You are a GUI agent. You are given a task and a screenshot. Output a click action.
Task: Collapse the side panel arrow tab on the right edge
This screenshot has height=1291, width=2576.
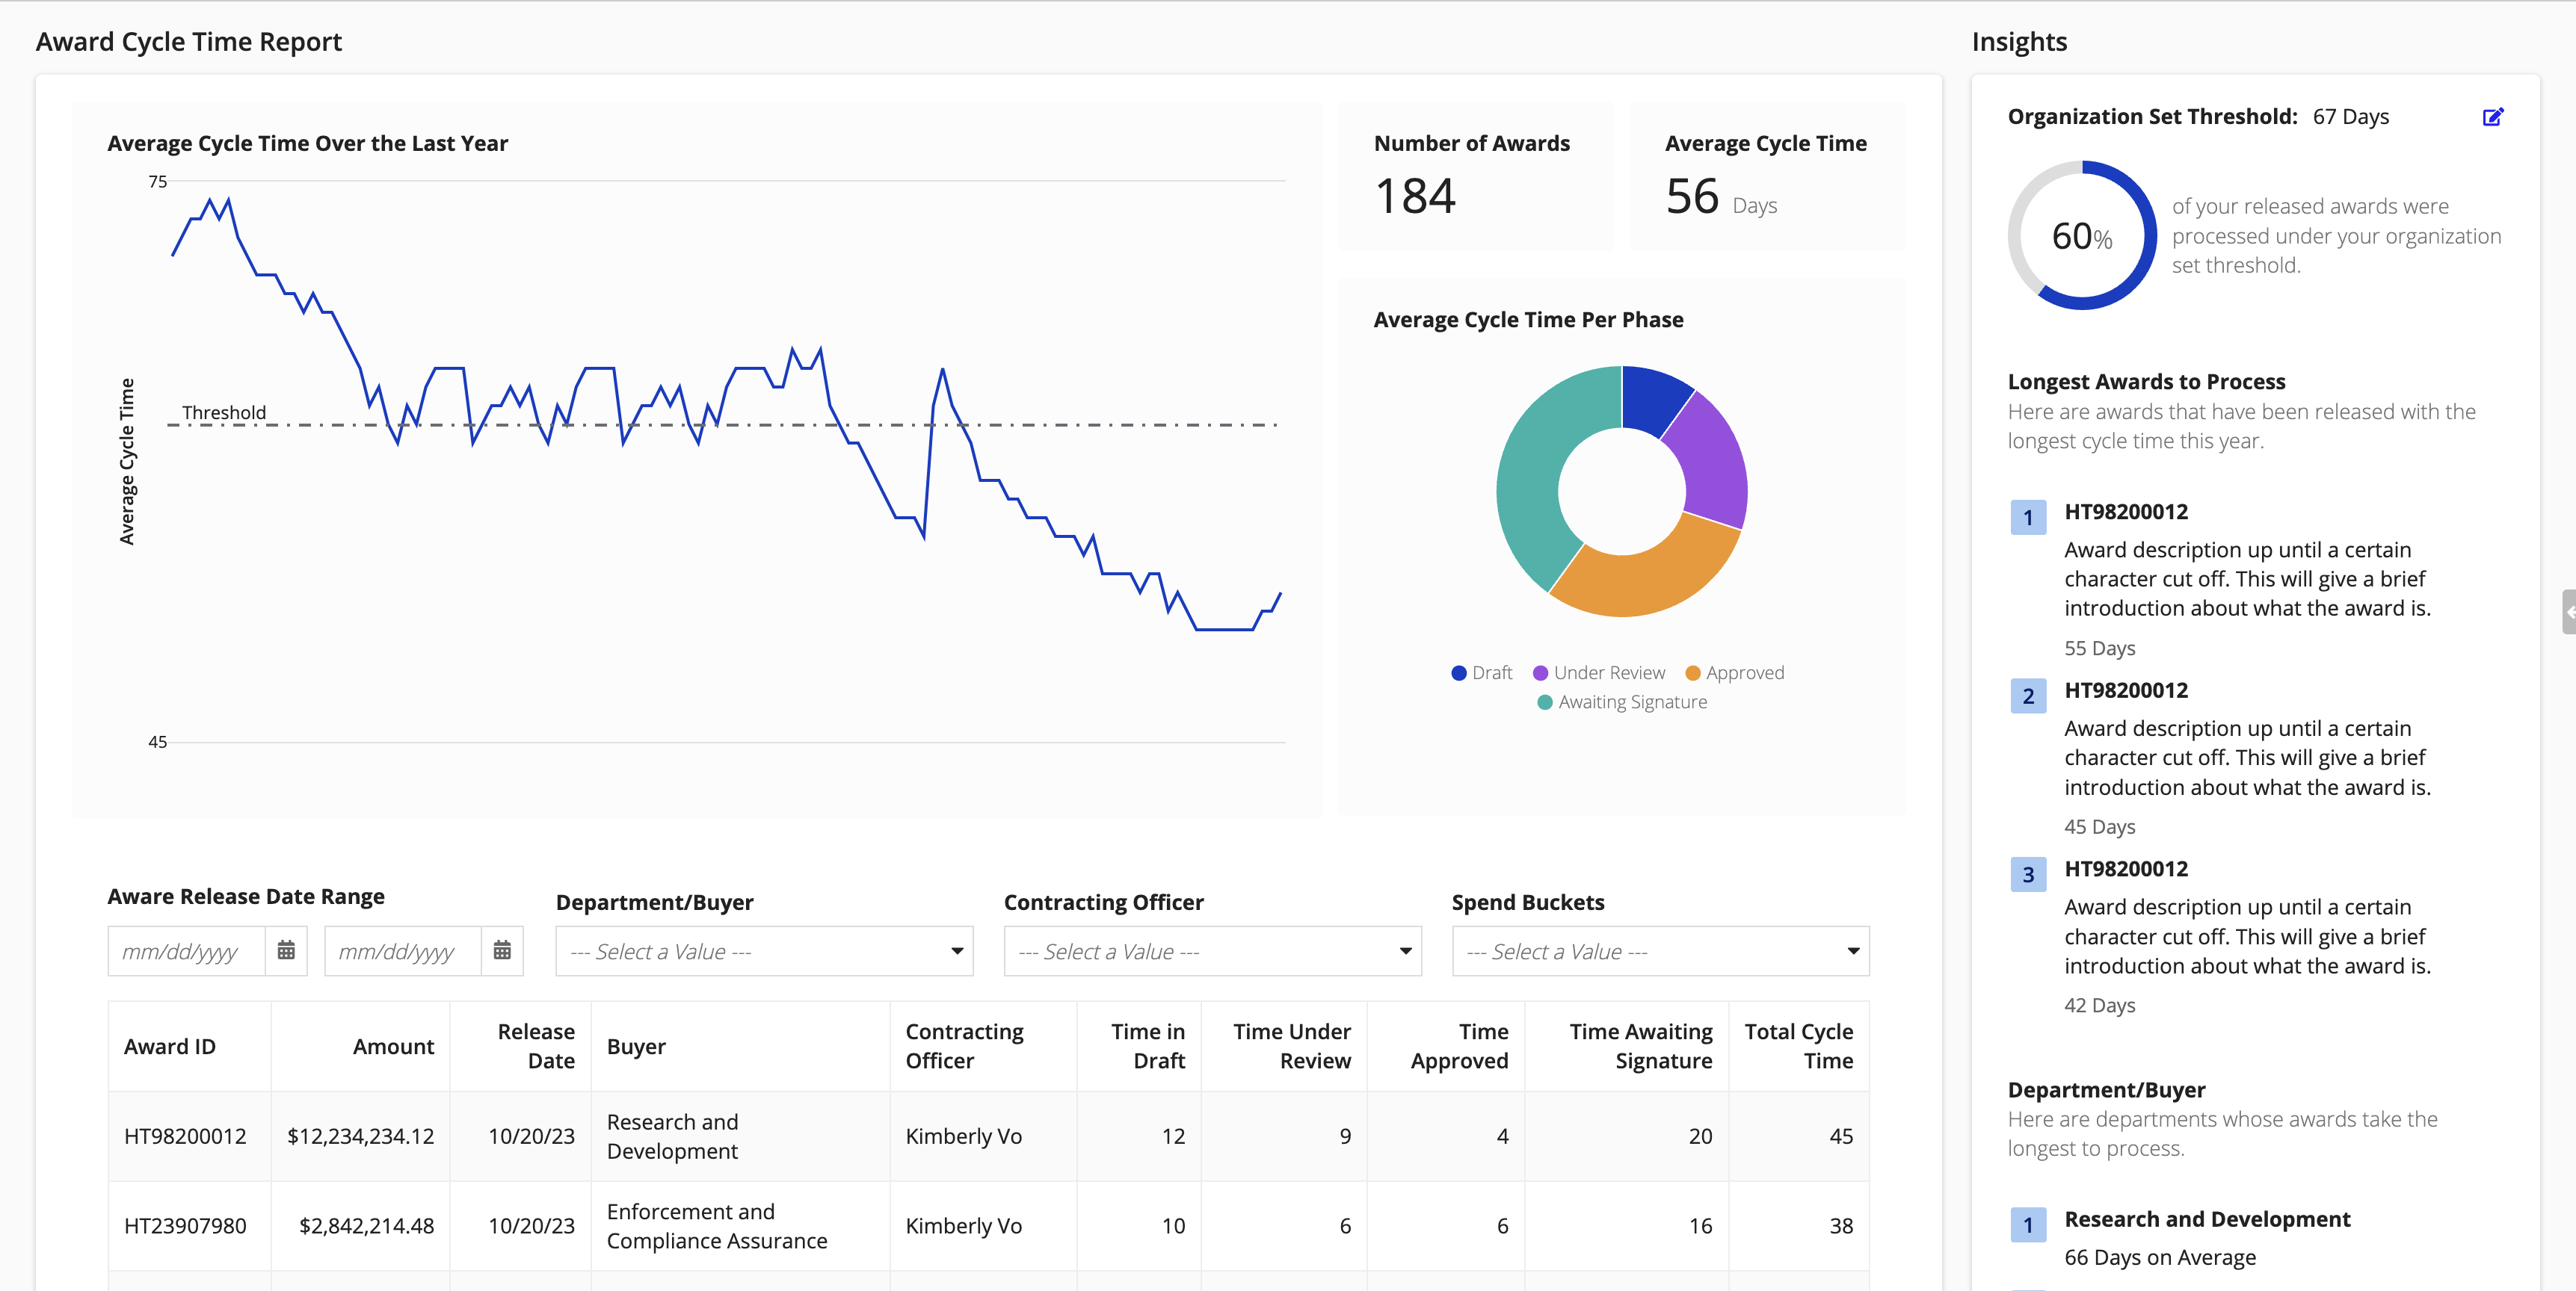coord(2568,612)
